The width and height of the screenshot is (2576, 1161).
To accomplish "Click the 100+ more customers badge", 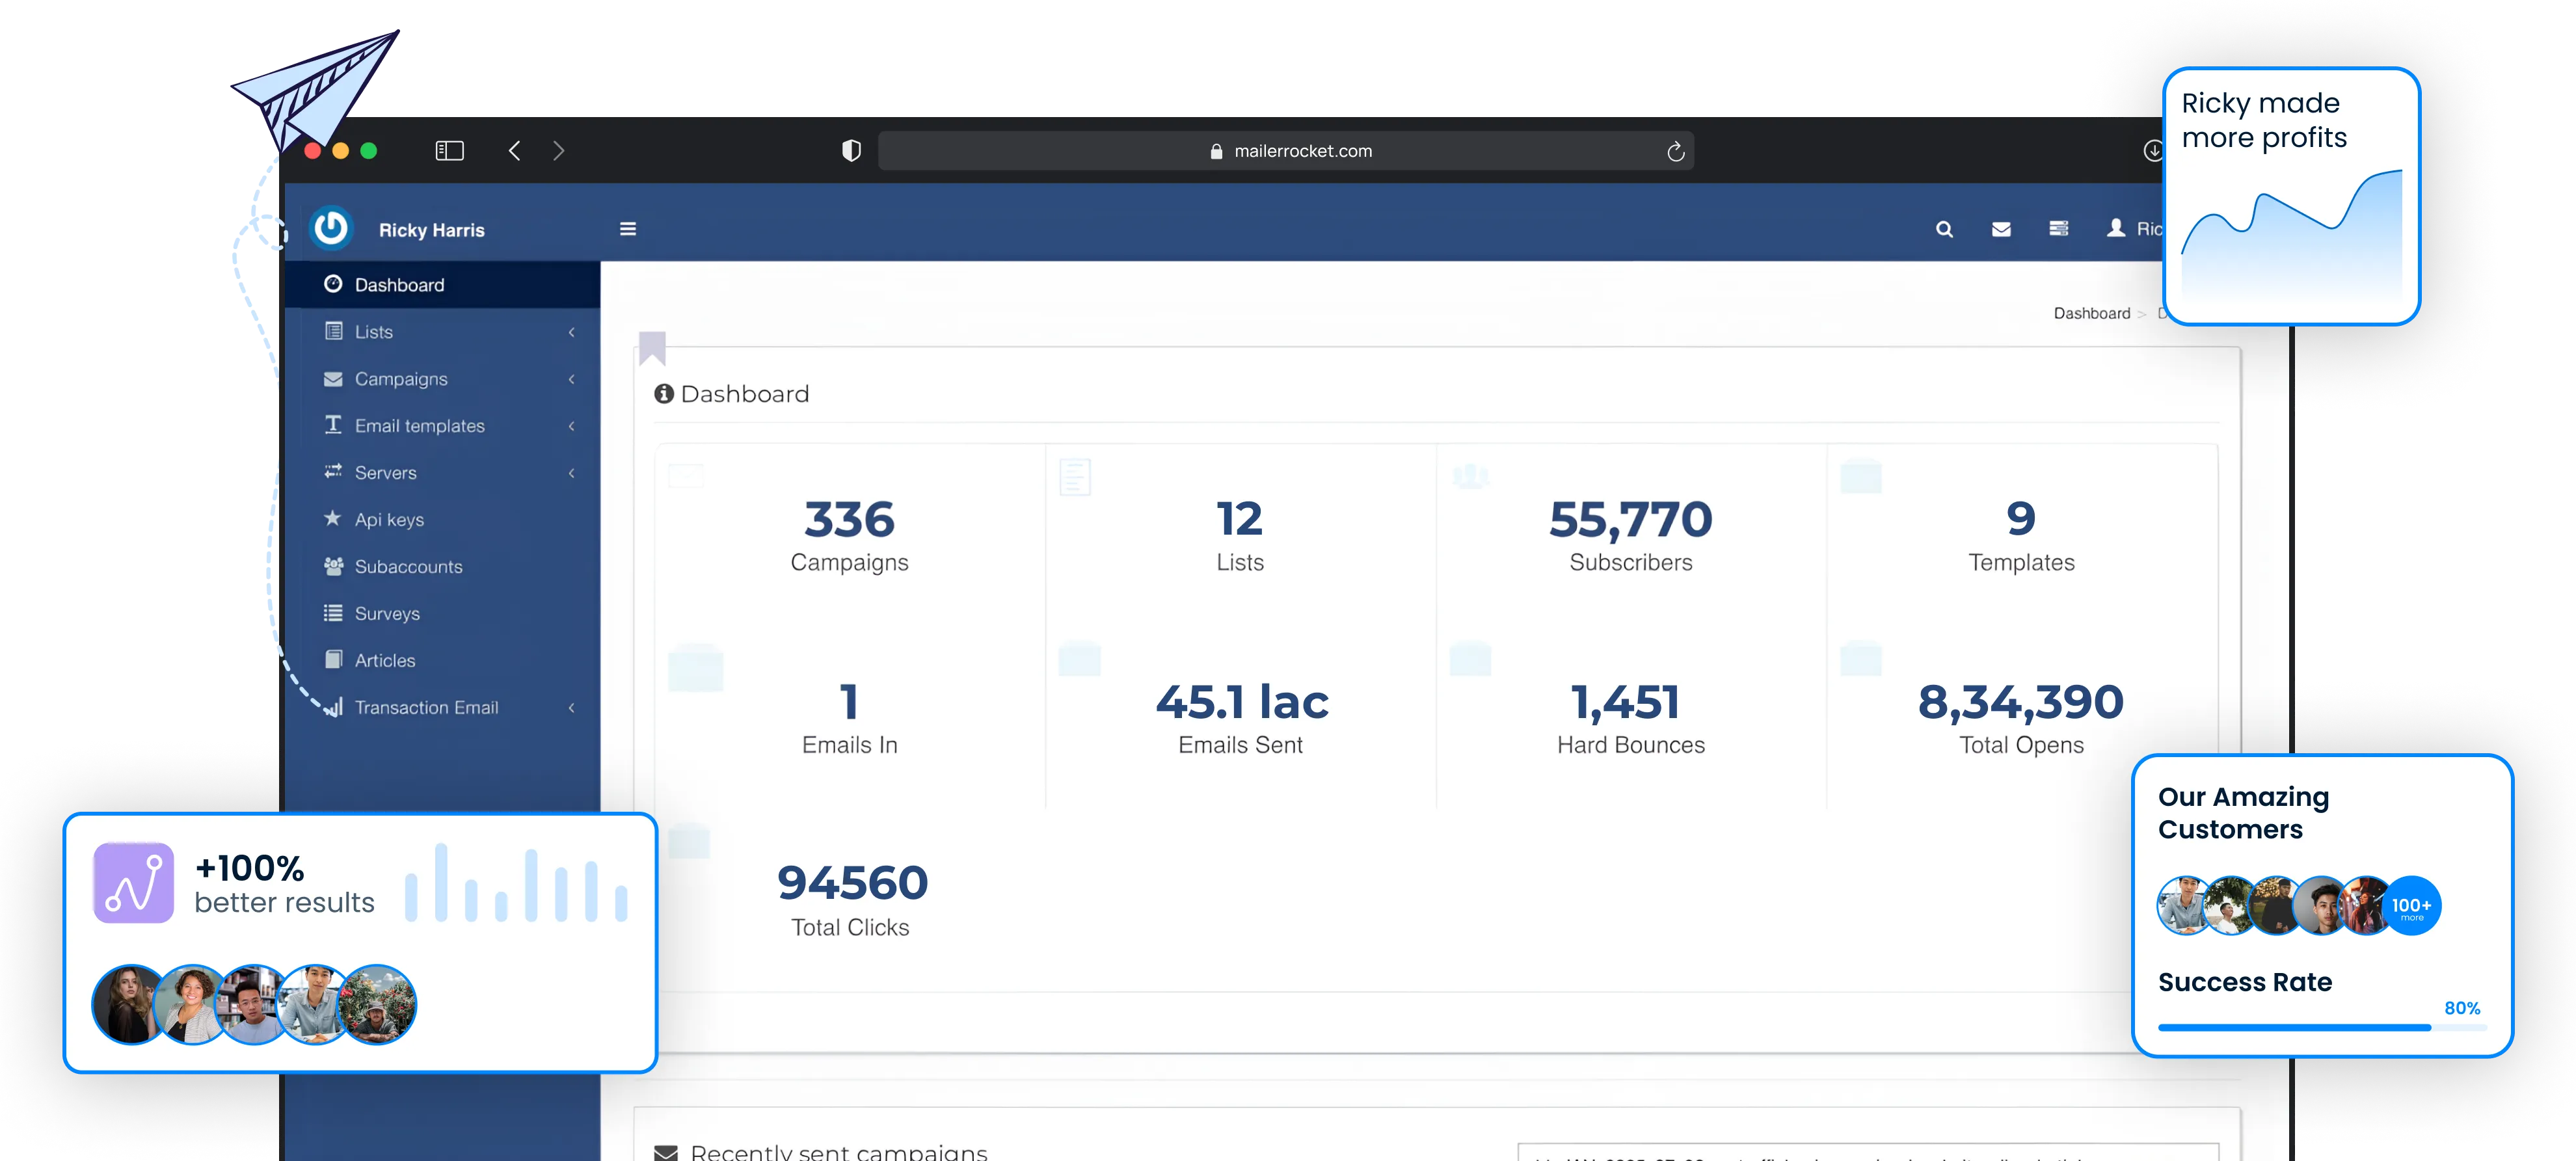I will coord(2411,906).
